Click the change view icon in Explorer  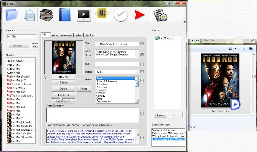coord(231,49)
